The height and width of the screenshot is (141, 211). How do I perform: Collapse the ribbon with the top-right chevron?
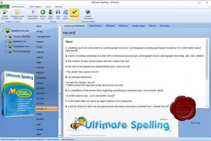[x=209, y=6]
